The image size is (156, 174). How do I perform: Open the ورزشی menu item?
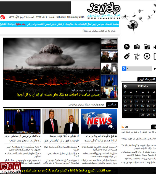[x=30, y=24]
